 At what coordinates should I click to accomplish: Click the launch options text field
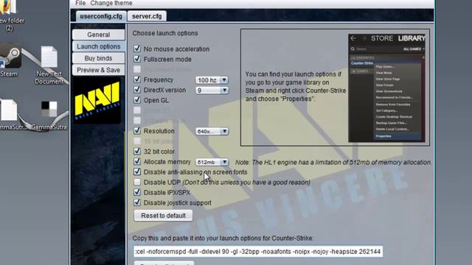[x=258, y=252]
